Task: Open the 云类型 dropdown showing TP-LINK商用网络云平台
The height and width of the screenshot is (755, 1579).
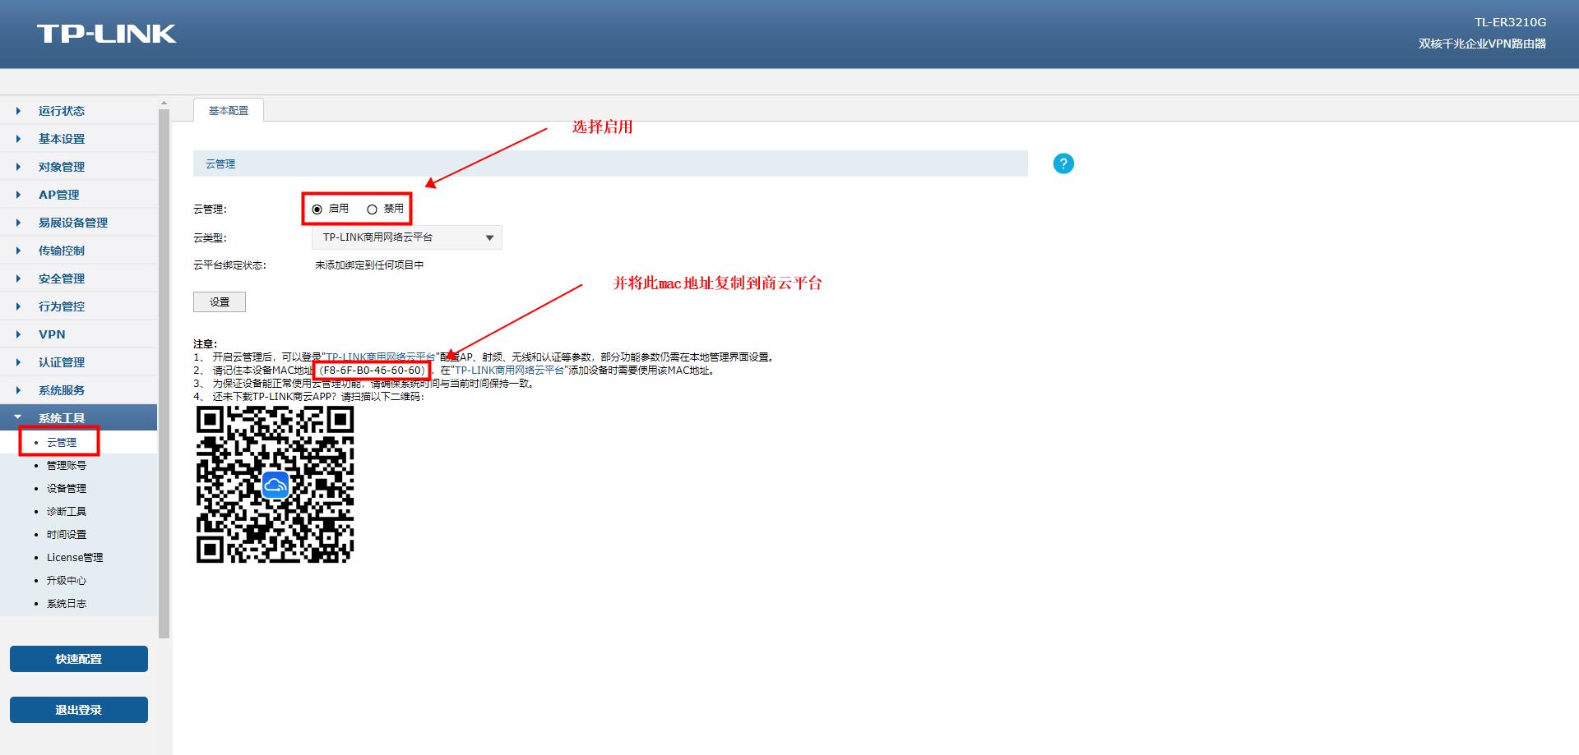Action: coord(407,237)
